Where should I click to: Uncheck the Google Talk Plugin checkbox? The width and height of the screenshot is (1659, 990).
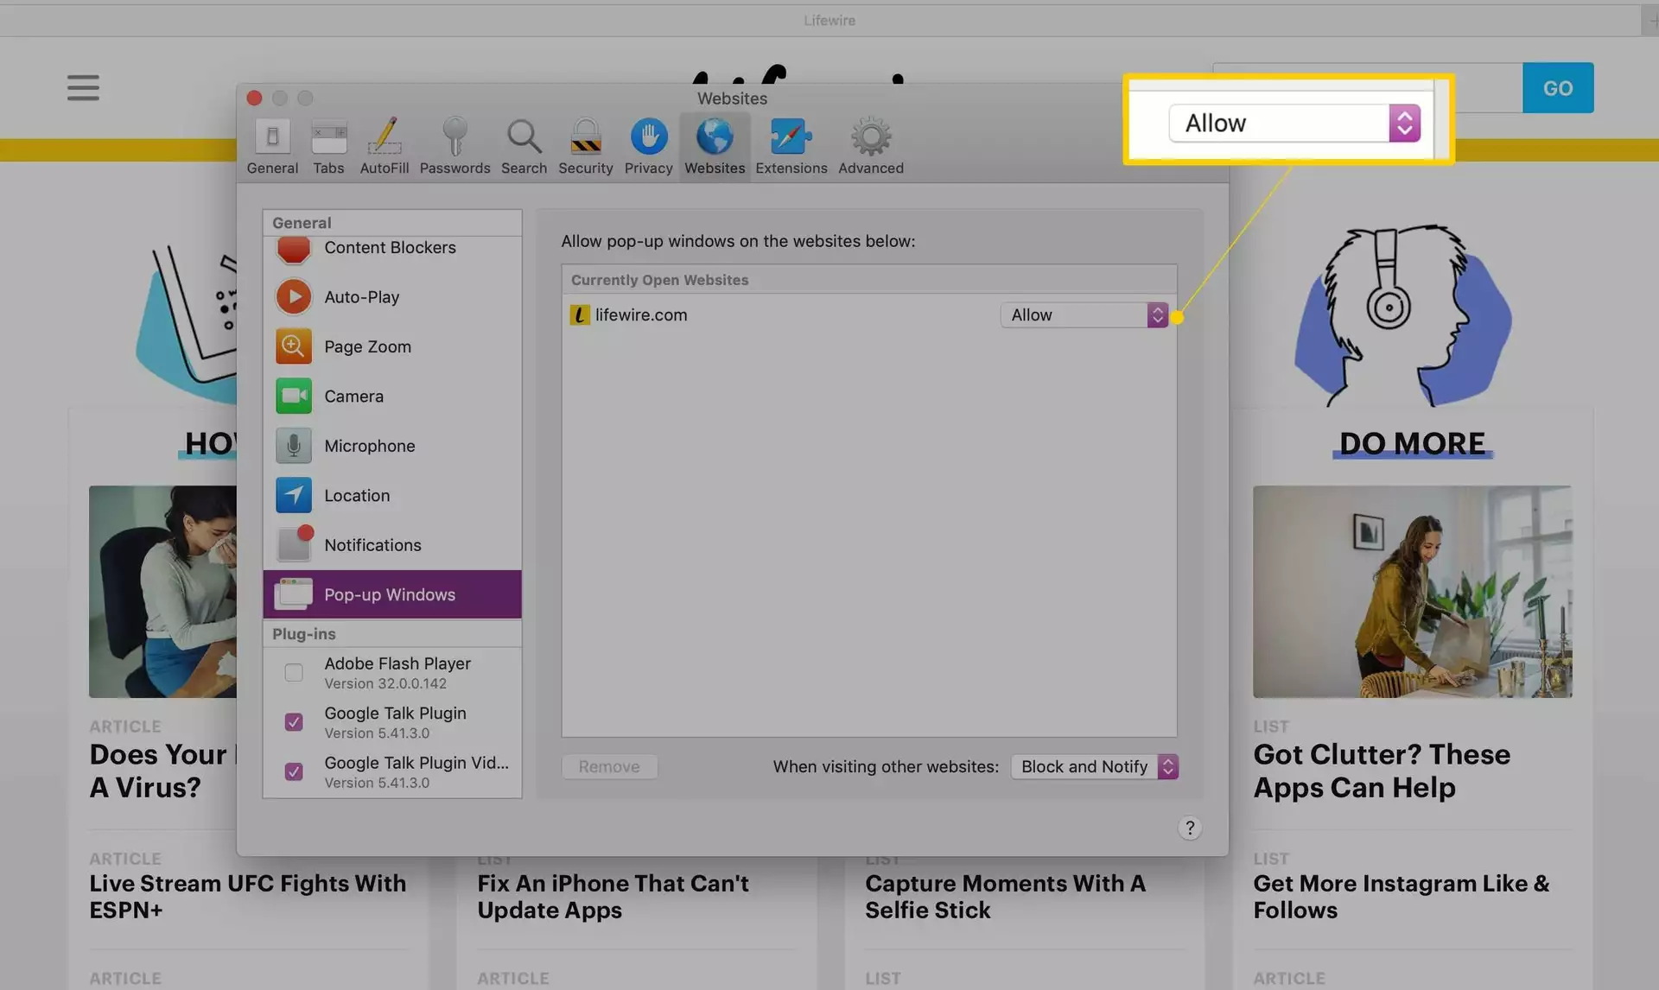(x=294, y=722)
